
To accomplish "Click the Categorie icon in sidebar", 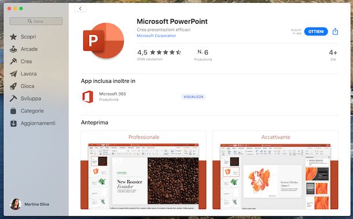I will pos(13,111).
